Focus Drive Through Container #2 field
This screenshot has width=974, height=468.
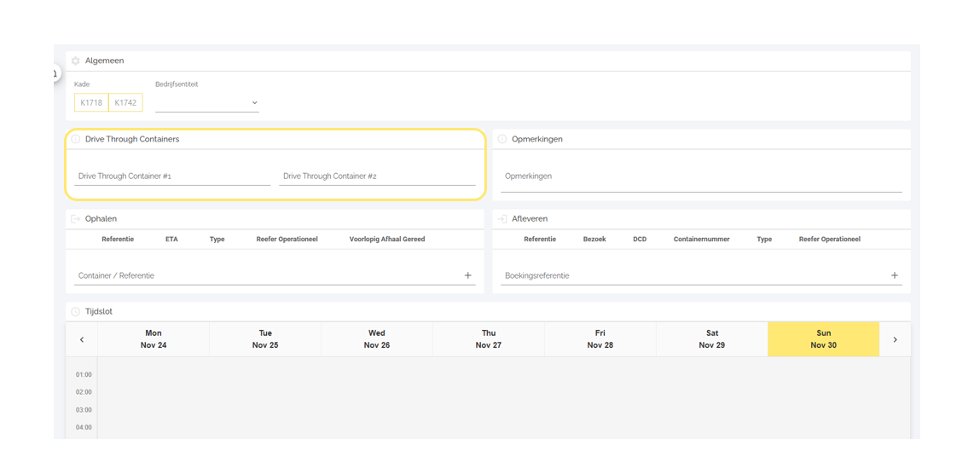377,176
